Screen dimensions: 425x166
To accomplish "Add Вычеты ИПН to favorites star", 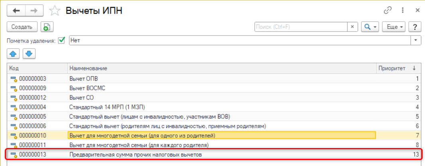I will click(54, 11).
